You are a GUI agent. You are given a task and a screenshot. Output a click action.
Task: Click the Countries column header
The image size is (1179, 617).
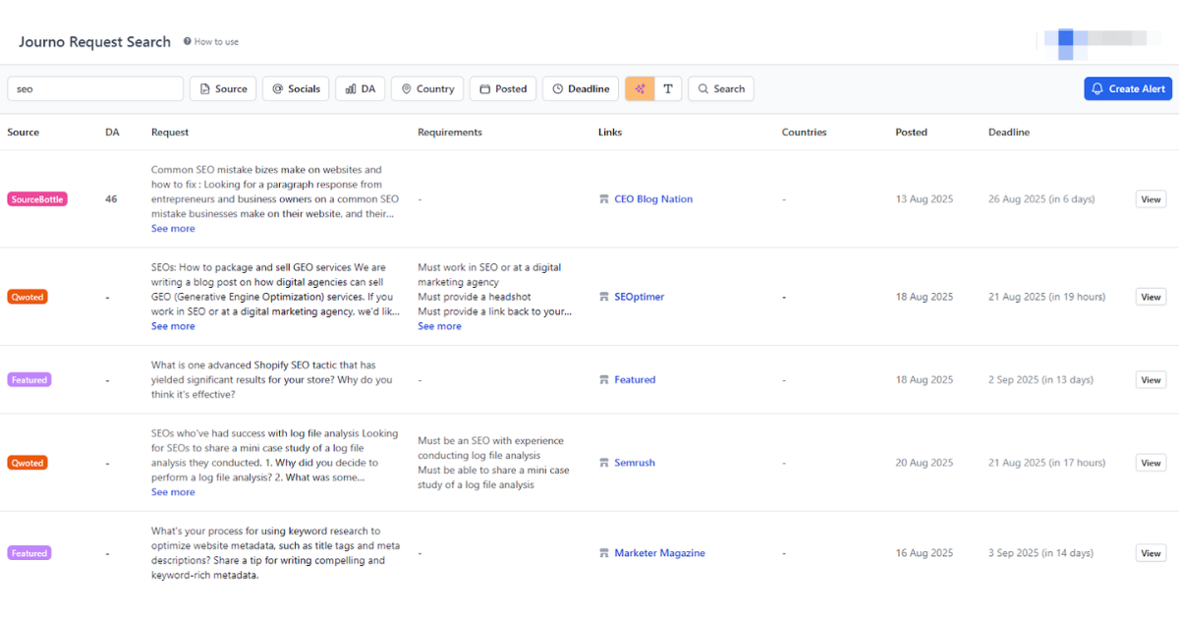click(805, 132)
